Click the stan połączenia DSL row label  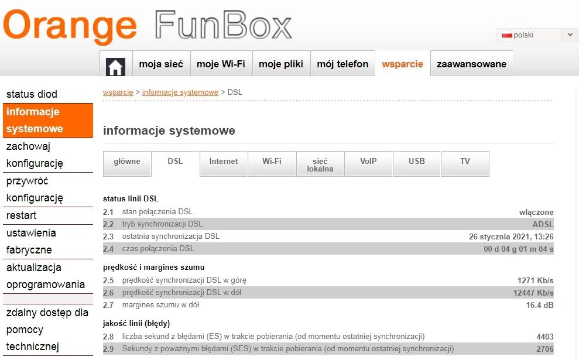[x=157, y=211]
